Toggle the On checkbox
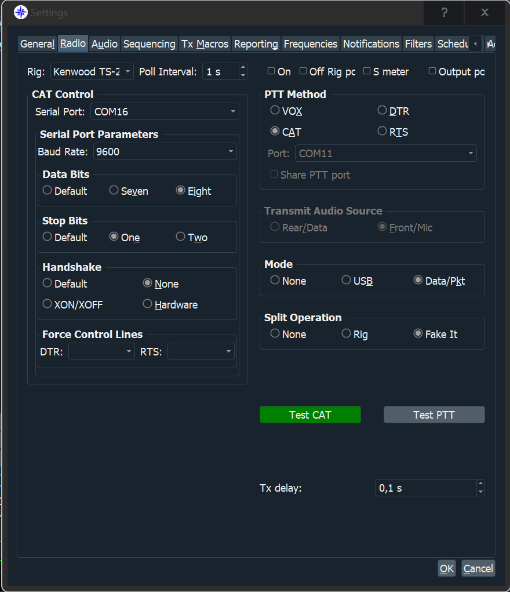The image size is (510, 592). click(271, 71)
